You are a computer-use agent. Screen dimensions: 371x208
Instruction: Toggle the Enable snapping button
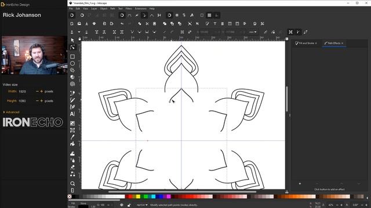72,16
